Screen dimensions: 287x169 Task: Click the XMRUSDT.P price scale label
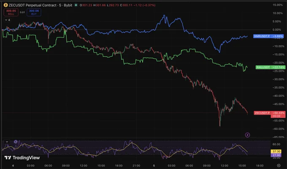(x=262, y=36)
